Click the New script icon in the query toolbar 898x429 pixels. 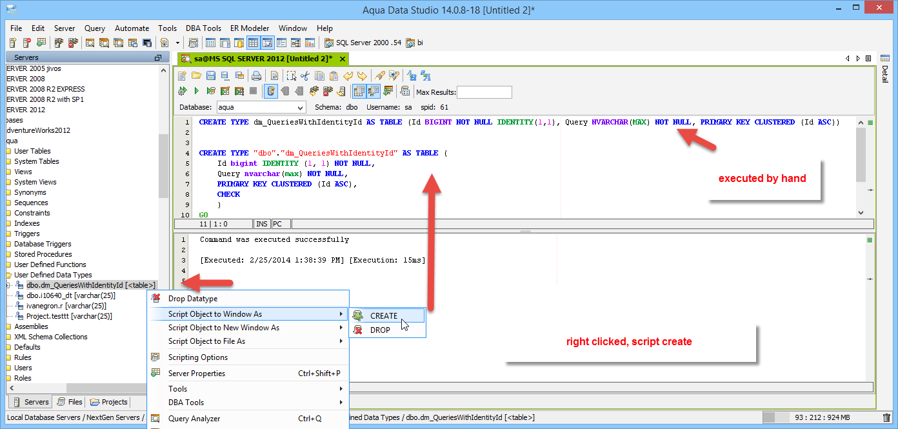tap(182, 75)
